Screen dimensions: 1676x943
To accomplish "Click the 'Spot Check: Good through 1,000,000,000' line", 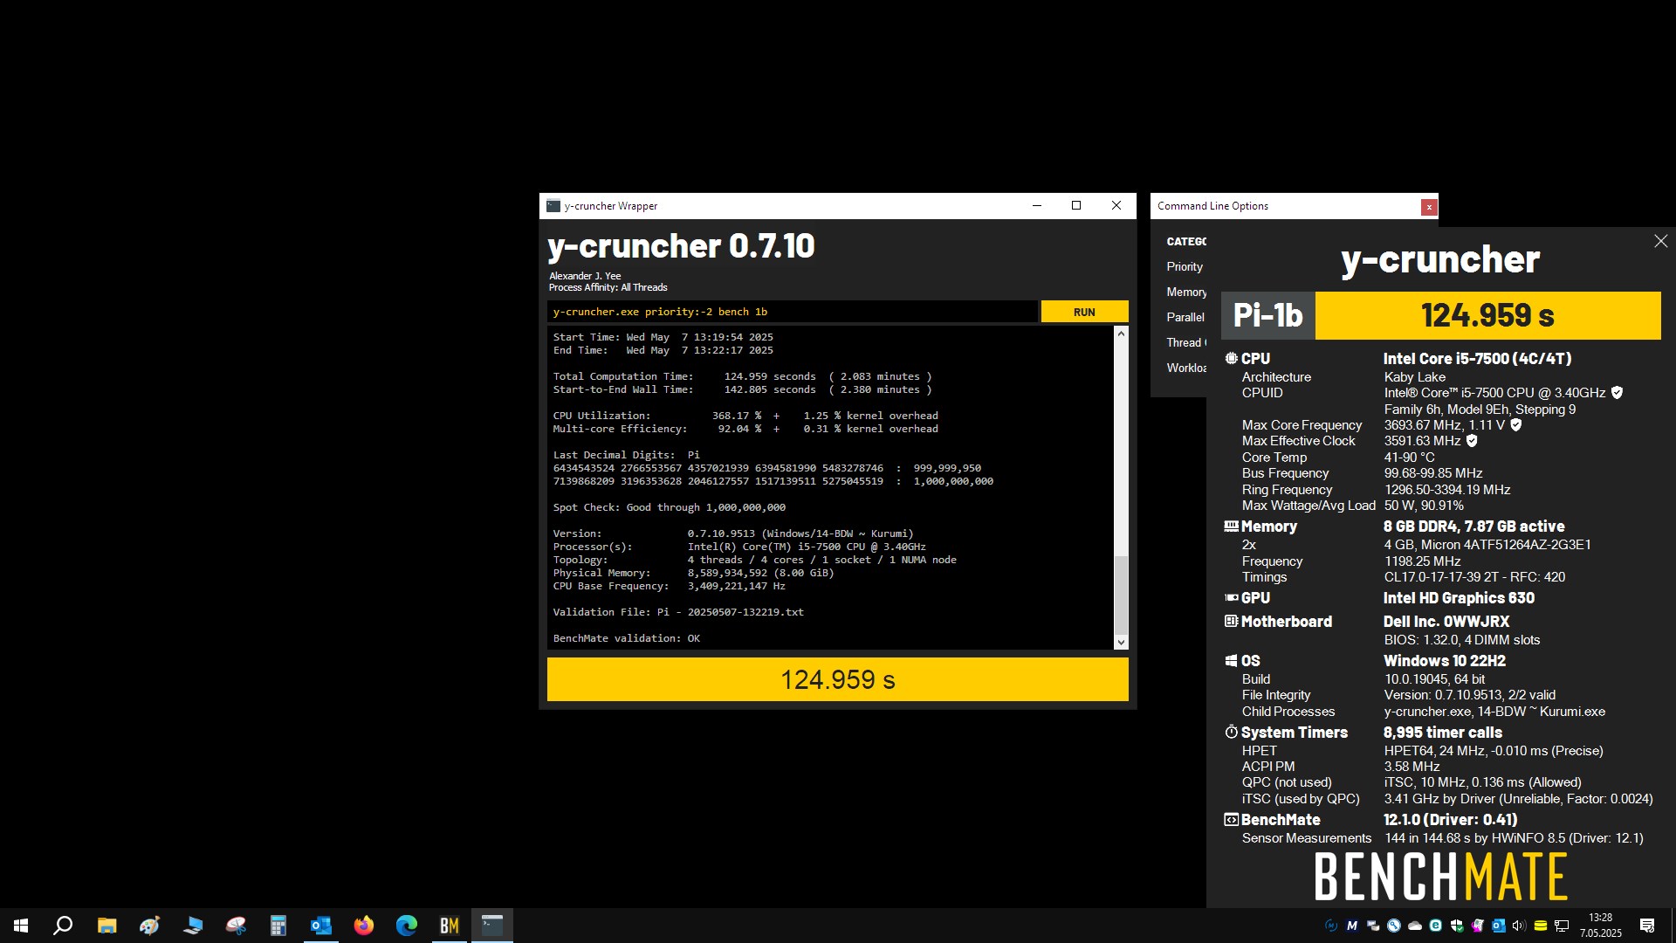I will [669, 507].
